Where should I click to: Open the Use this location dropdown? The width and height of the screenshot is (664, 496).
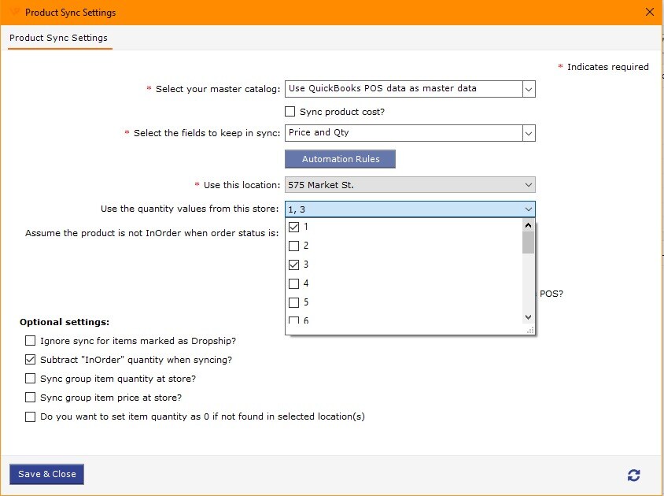[410, 185]
